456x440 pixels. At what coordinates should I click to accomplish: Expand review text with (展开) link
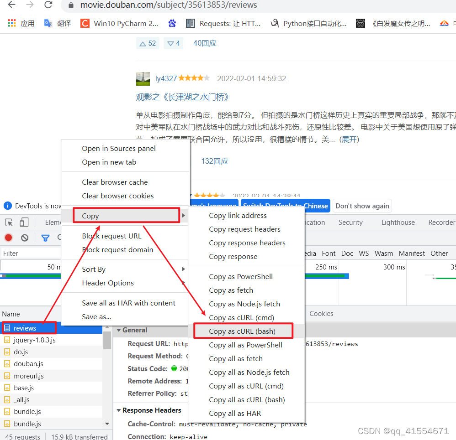click(349, 140)
